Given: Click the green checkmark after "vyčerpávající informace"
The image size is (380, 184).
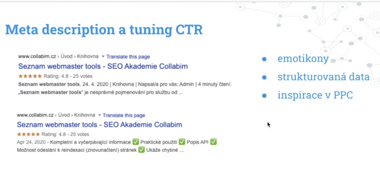Looking at the screenshot, I should click(136, 142).
